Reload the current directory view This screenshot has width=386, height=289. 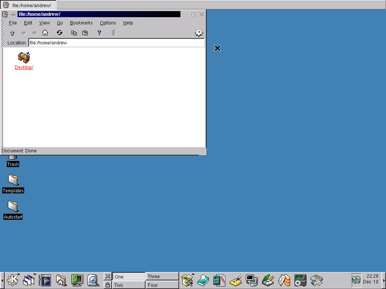click(x=60, y=33)
